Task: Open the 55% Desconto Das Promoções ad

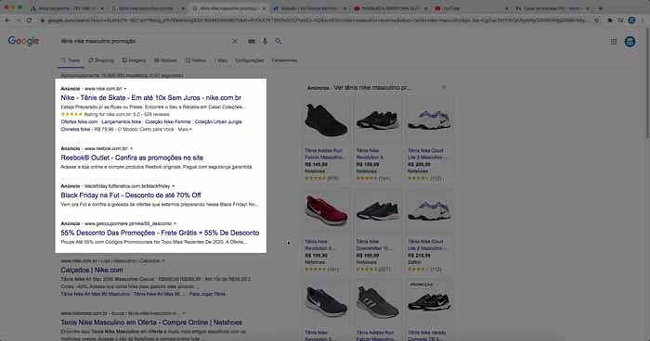Action: [160, 233]
